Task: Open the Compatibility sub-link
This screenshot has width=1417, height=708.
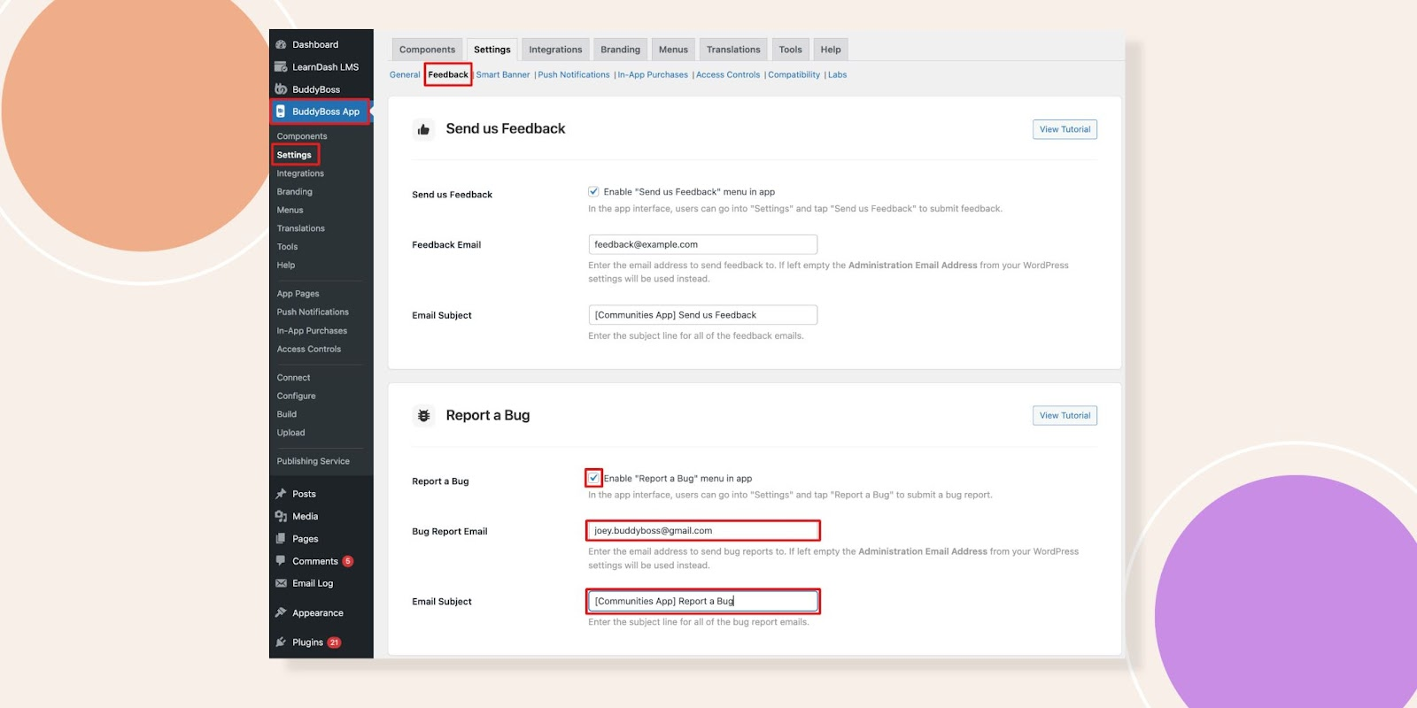Action: click(794, 74)
